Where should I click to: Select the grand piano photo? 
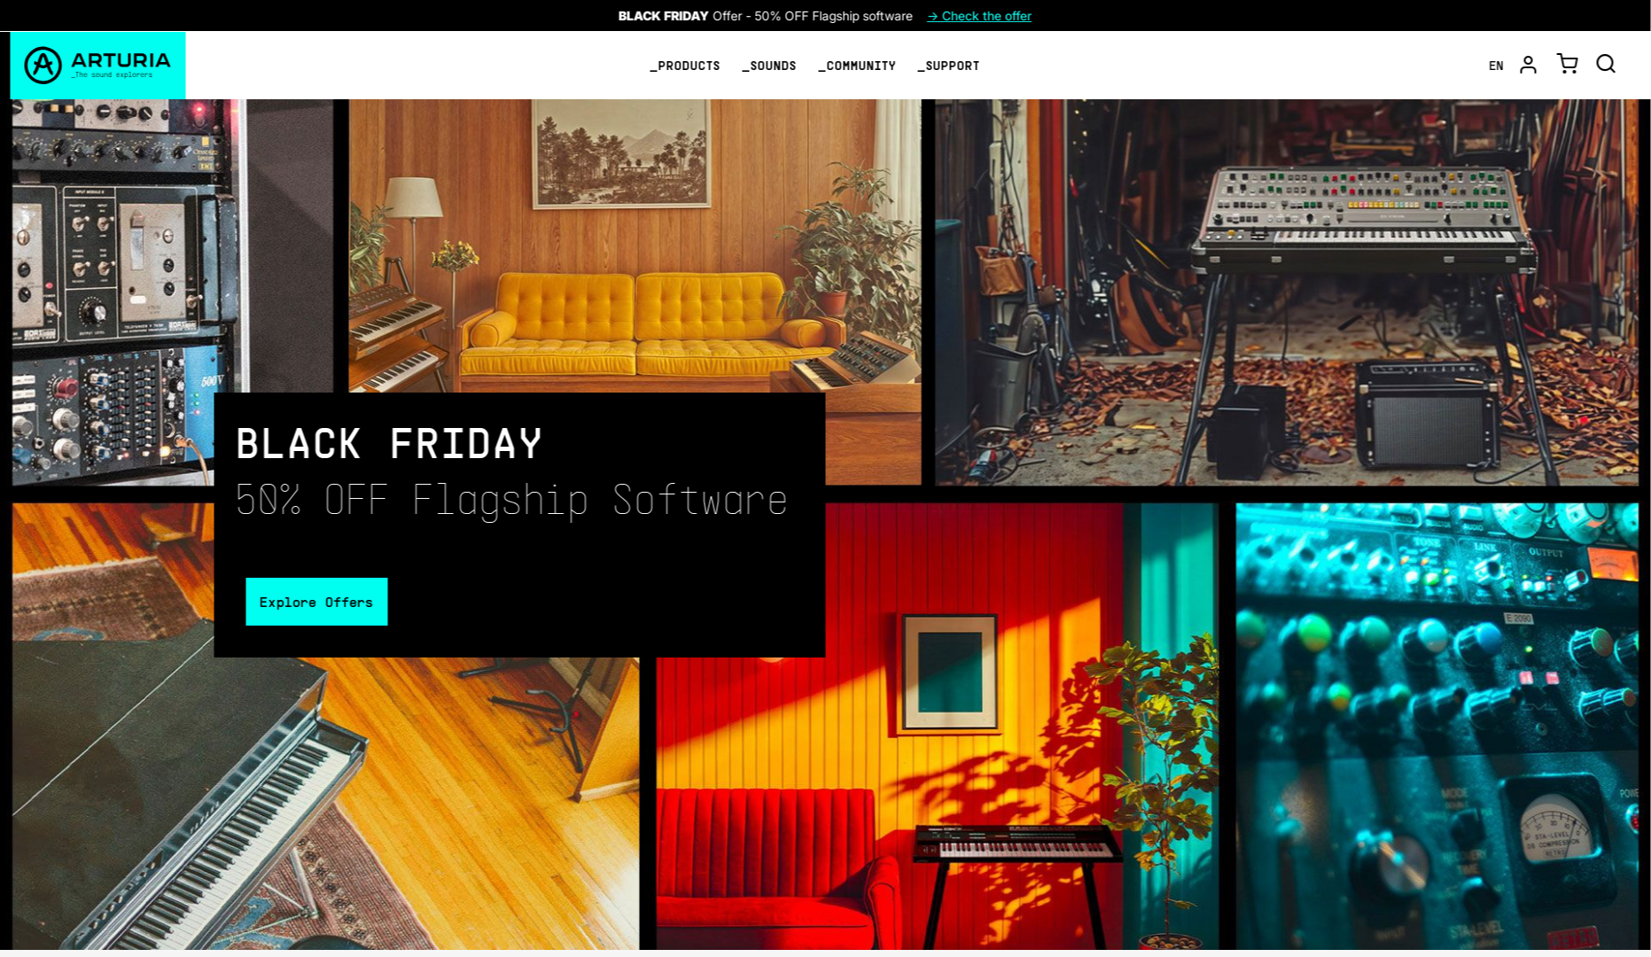(x=325, y=802)
